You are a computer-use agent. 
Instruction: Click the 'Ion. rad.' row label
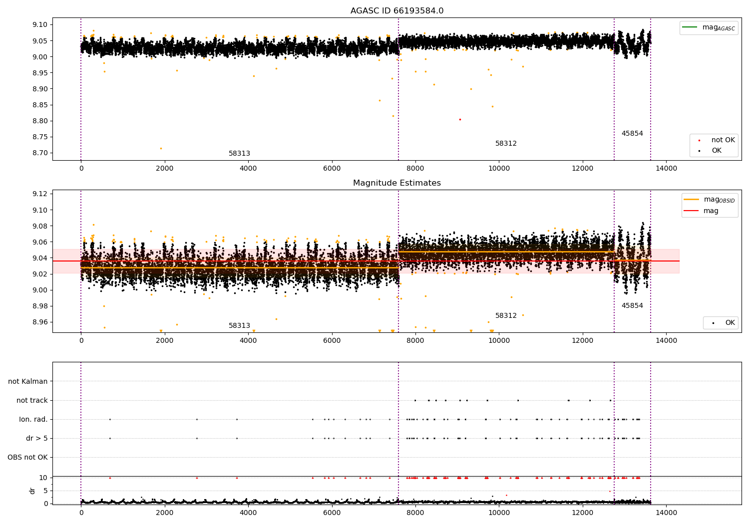(x=33, y=420)
